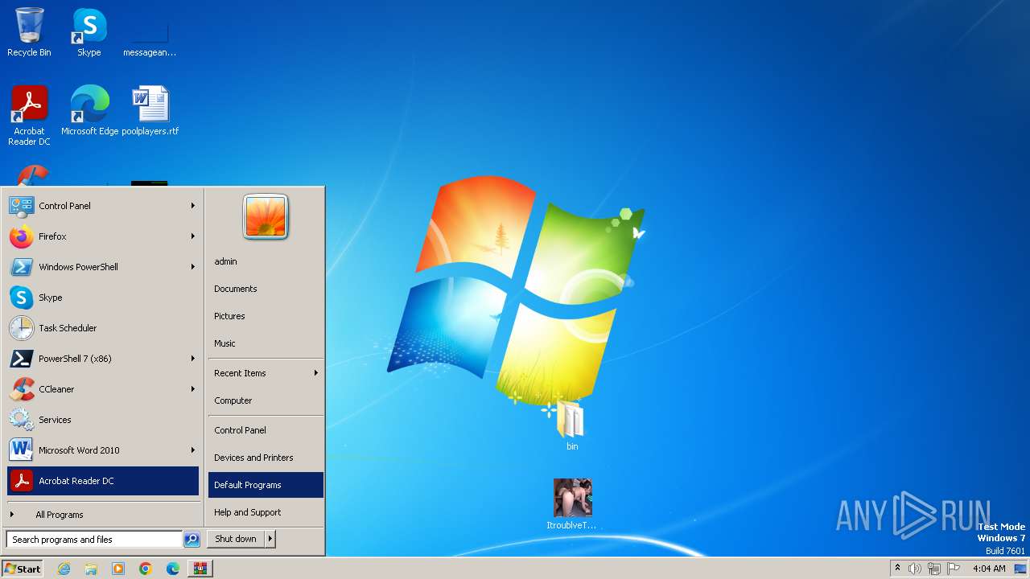Expand the Microsoft Word 2010 jump list arrow
Screen dimensions: 1030x579
193,450
